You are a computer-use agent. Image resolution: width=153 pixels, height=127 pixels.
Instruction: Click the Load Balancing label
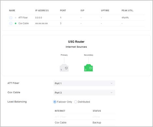coord(17,102)
